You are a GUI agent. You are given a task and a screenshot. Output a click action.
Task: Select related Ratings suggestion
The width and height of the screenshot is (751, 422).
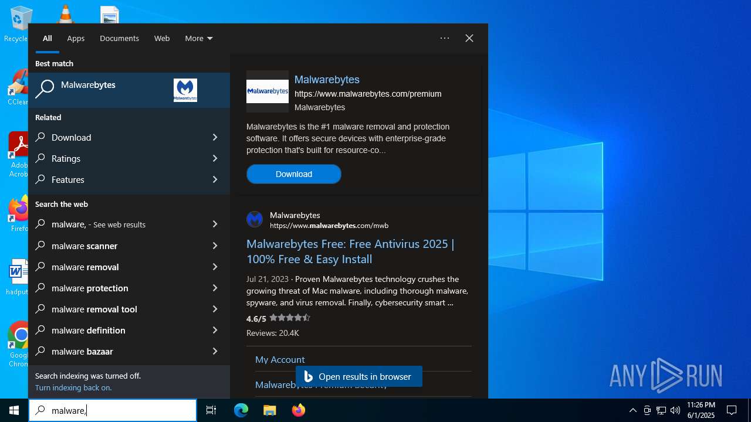click(129, 158)
